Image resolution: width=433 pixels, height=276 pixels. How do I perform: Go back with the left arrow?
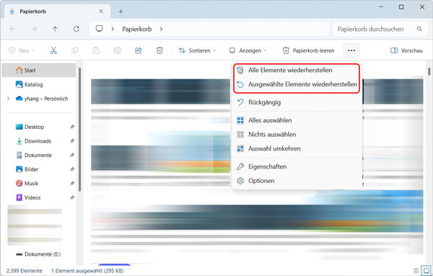pos(12,29)
